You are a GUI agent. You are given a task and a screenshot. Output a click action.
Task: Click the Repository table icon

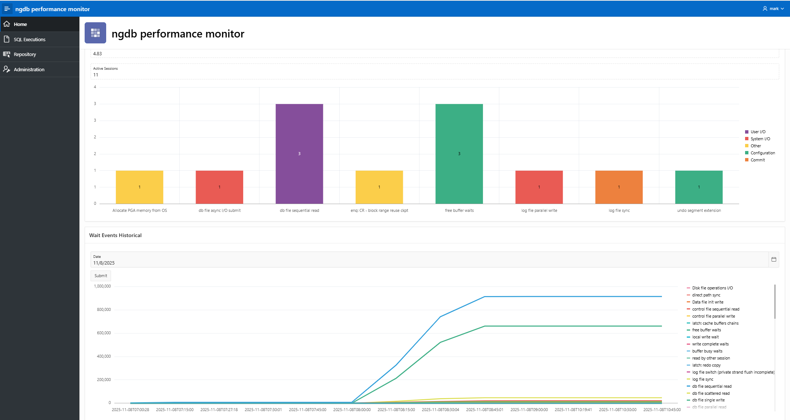(7, 54)
